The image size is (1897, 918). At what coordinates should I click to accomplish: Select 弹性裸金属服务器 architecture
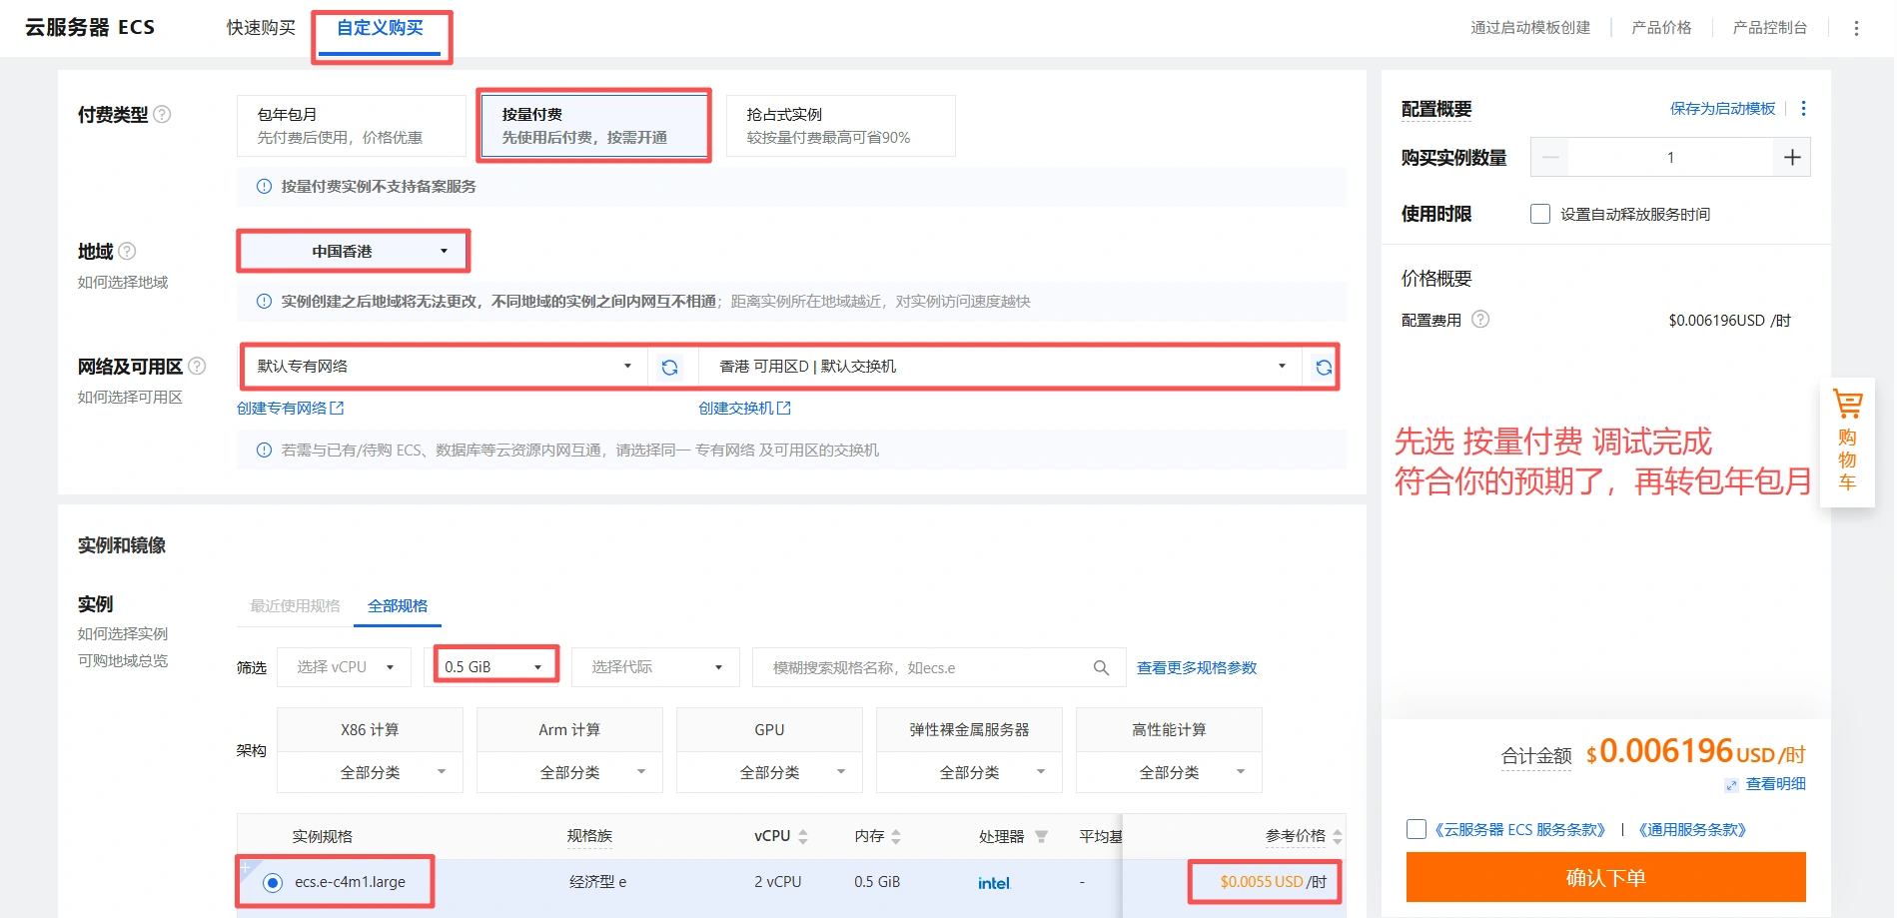[x=969, y=730]
